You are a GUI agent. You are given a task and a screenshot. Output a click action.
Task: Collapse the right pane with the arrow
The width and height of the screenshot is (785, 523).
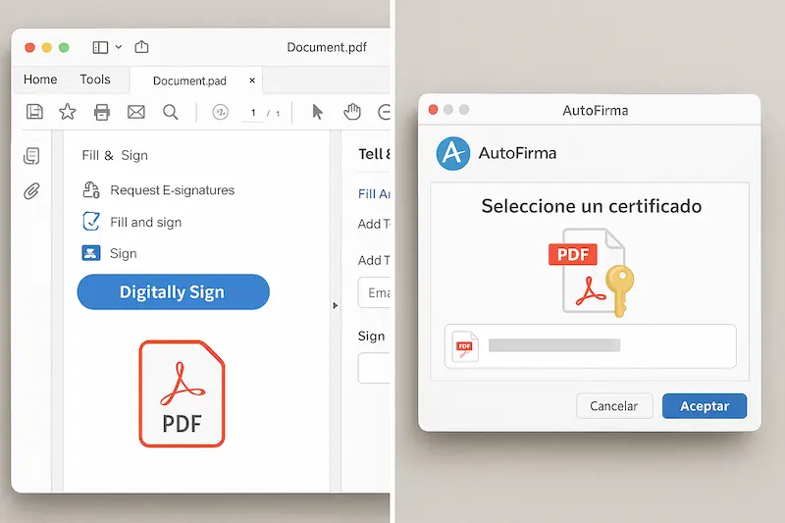click(x=335, y=305)
